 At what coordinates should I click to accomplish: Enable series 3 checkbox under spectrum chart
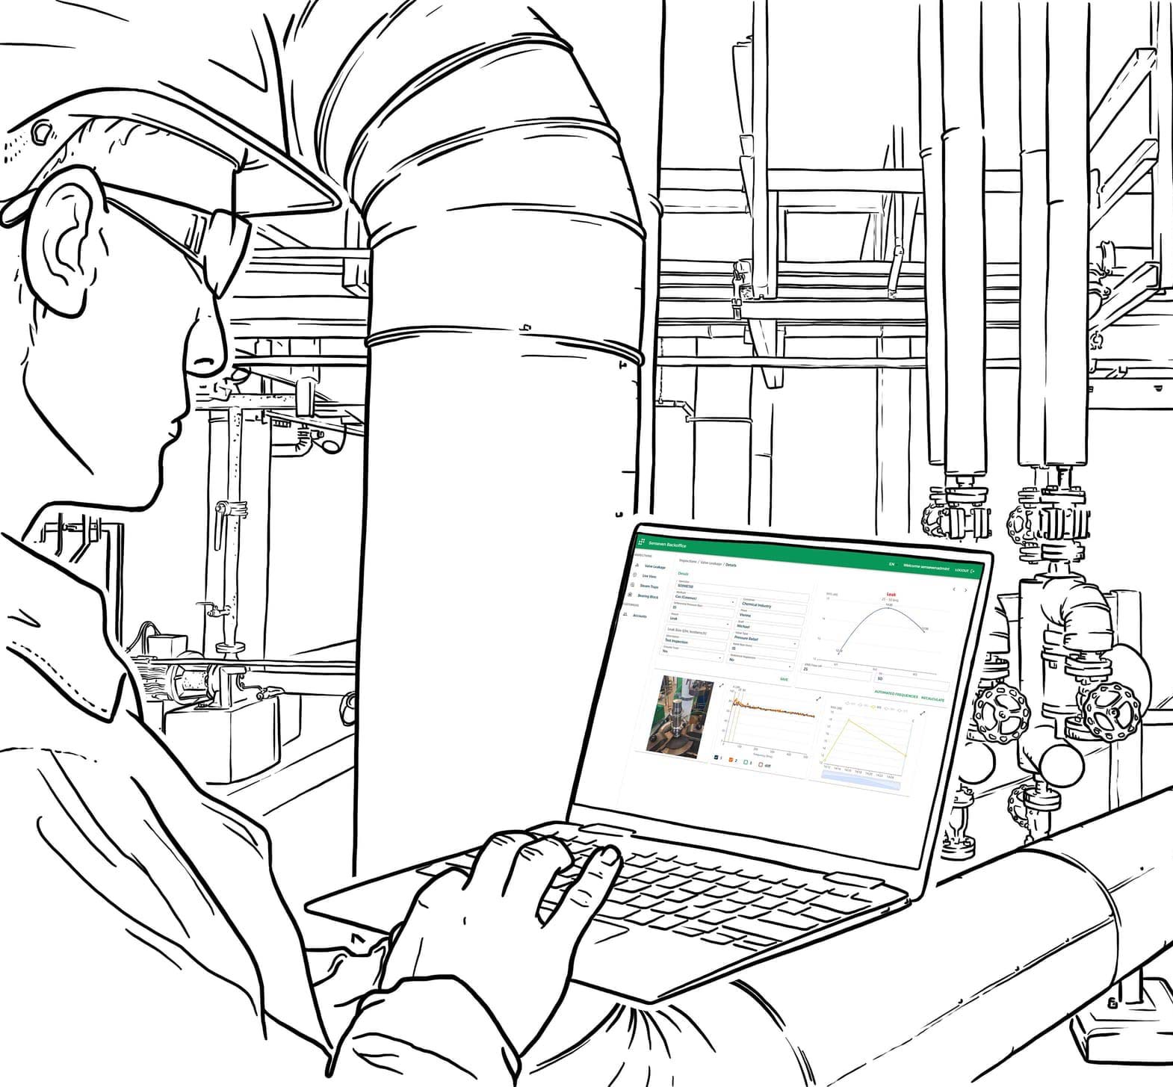click(x=746, y=762)
